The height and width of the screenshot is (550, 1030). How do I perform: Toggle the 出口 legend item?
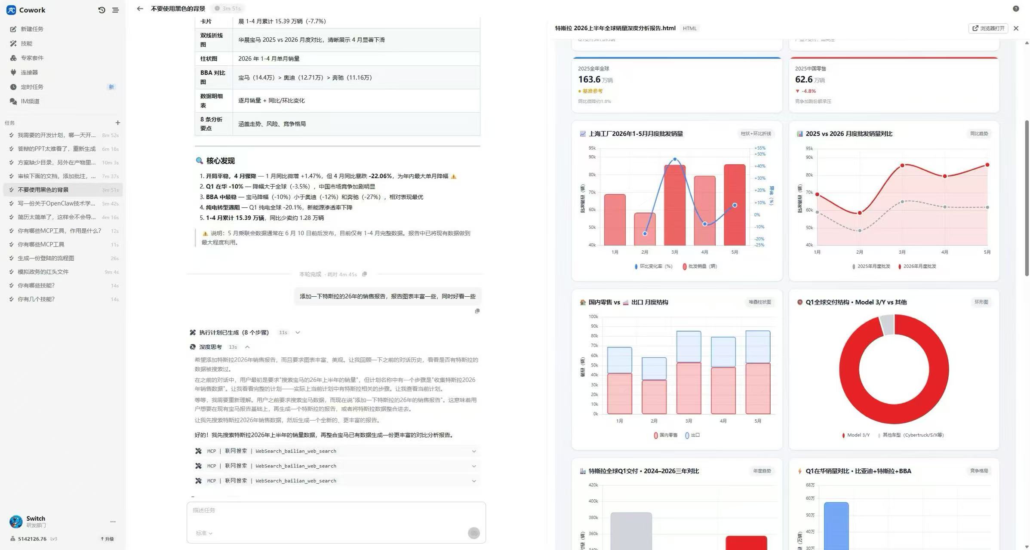pos(692,435)
